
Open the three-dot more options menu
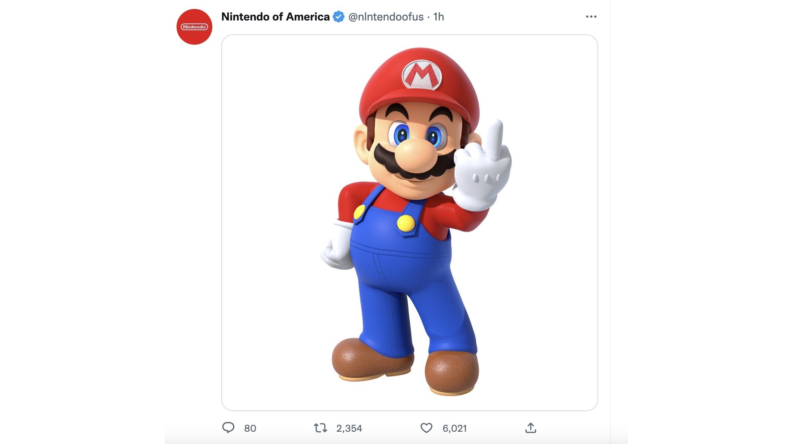tap(591, 17)
